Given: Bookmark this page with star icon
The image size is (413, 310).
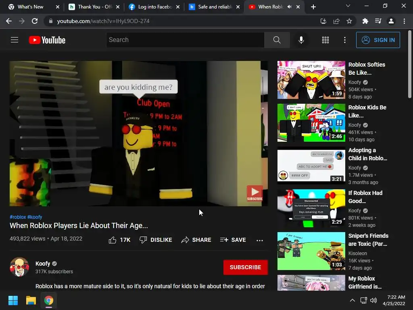Looking at the screenshot, I should click(x=349, y=21).
